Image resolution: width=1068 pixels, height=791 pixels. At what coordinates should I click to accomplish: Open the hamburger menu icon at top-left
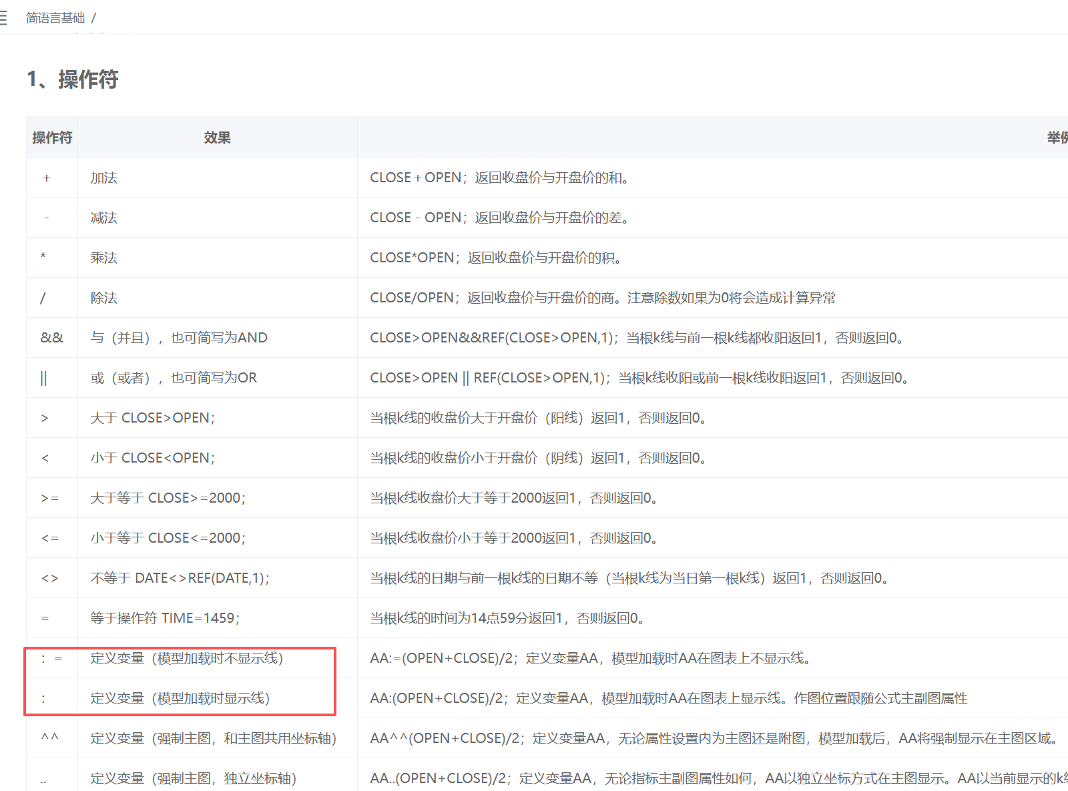coord(3,18)
